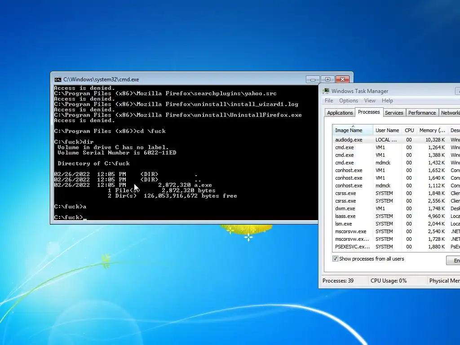Screen dimensions: 460x345
Task: Sort processes by User Name column
Action: point(387,130)
